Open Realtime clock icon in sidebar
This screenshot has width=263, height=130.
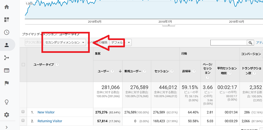coord(7,32)
